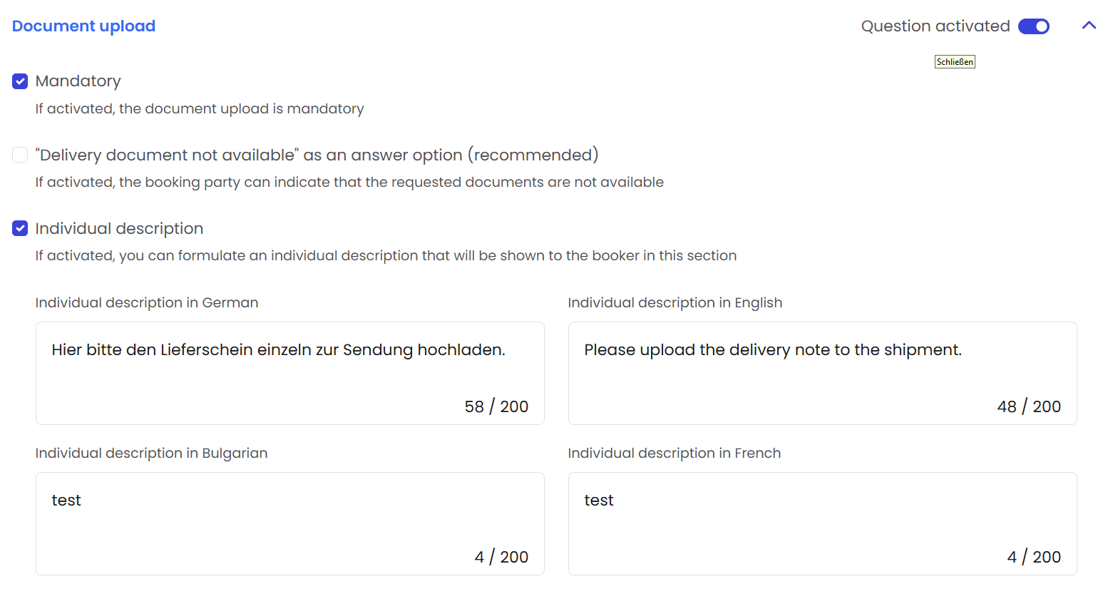Click the Question activated label
The width and height of the screenshot is (1113, 604).
pos(935,26)
